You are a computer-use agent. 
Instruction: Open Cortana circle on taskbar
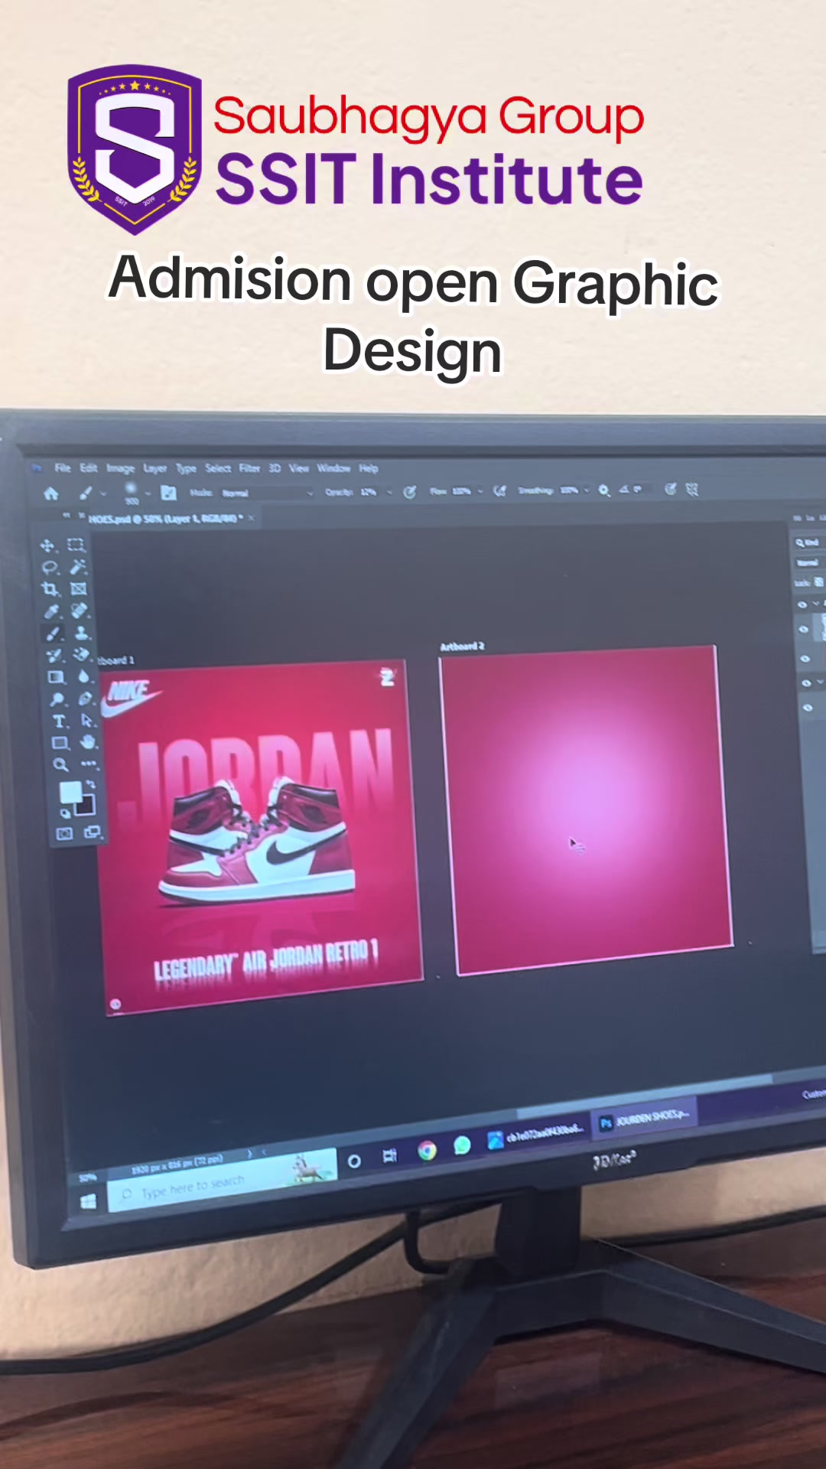point(354,1161)
